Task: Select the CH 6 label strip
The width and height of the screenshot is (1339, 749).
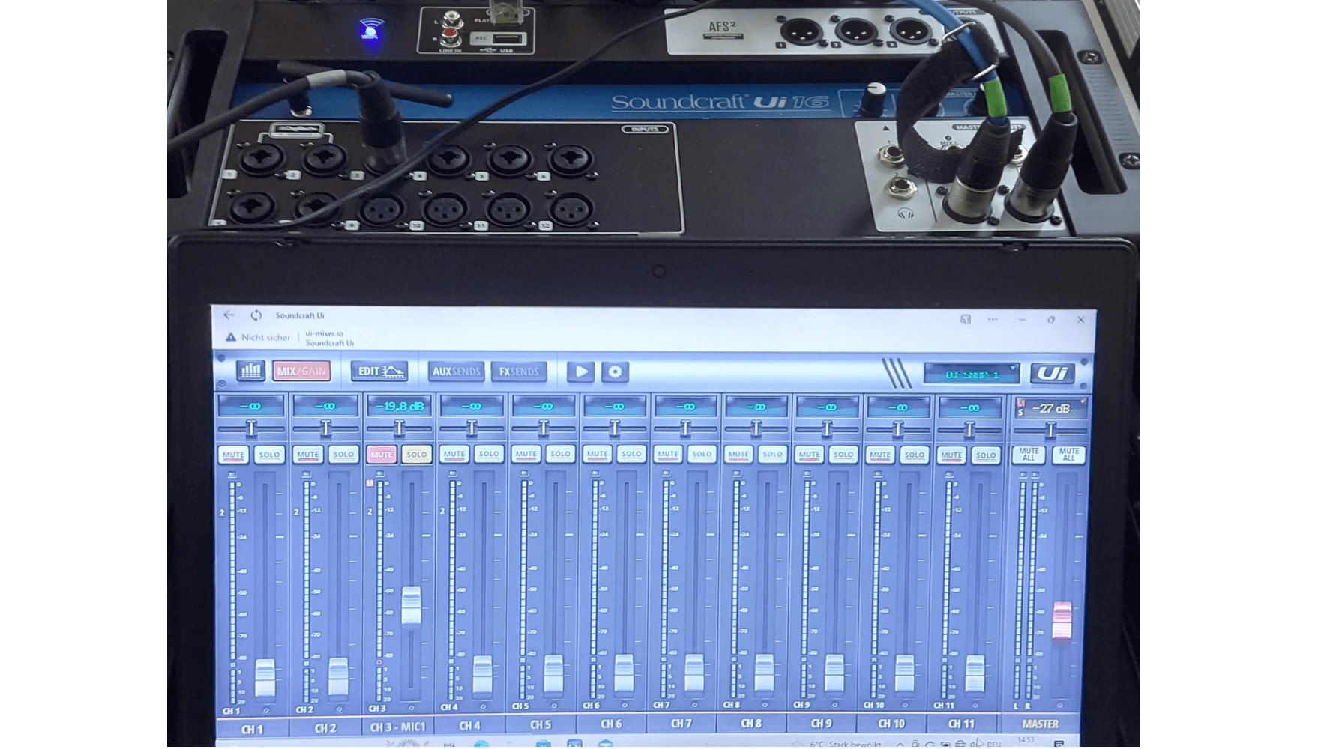Action: pyautogui.click(x=611, y=724)
